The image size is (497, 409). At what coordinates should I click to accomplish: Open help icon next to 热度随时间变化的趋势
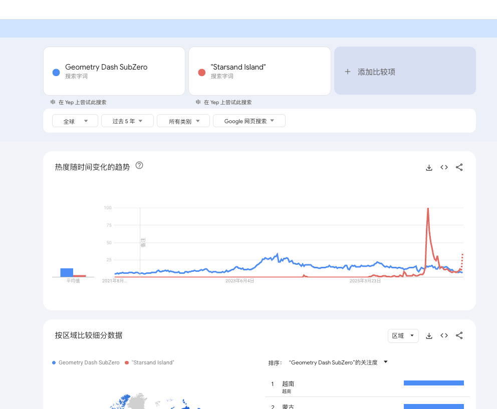point(139,165)
